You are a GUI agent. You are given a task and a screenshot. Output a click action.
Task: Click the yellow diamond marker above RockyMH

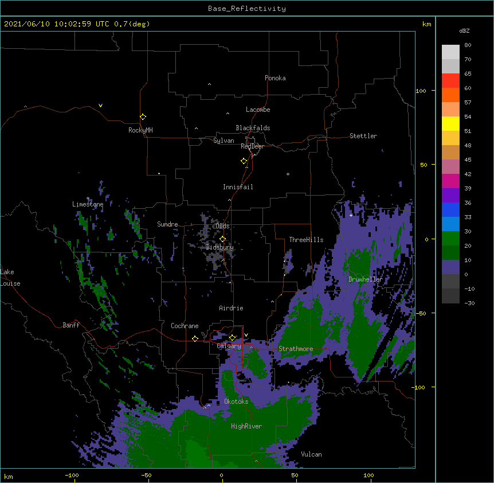click(x=143, y=117)
